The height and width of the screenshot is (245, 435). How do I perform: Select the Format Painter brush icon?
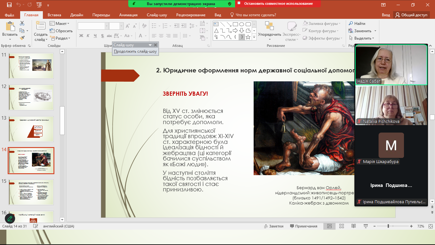[x=22, y=38]
